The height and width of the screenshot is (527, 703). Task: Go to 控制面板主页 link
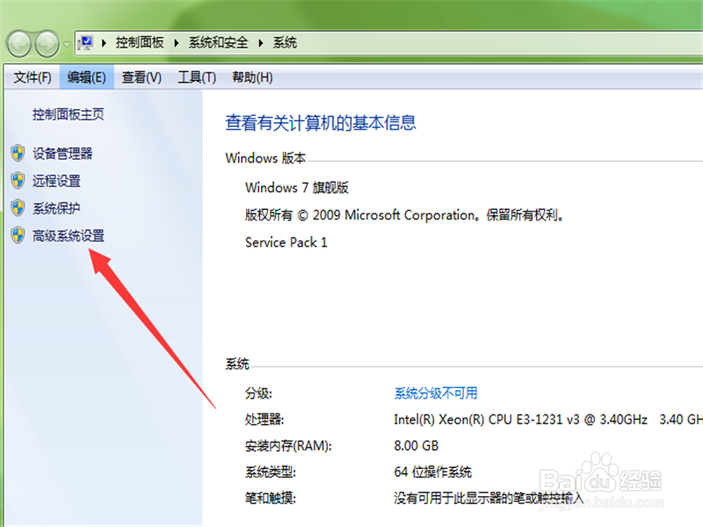[x=69, y=114]
